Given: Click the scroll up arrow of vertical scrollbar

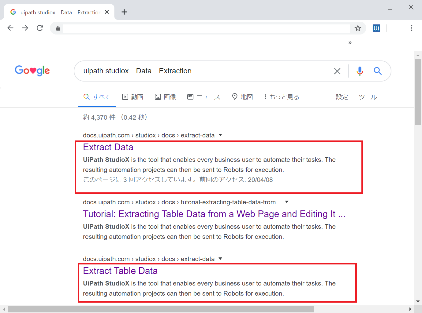Looking at the screenshot, I should tap(418, 55).
